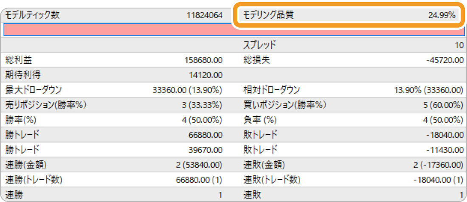Select the 敗トレード value -18040.00

click(x=445, y=135)
